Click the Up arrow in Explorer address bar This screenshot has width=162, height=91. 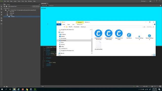click(64, 27)
